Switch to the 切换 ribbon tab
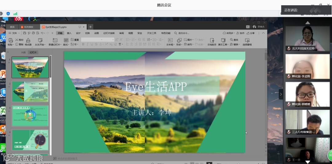 point(87,33)
